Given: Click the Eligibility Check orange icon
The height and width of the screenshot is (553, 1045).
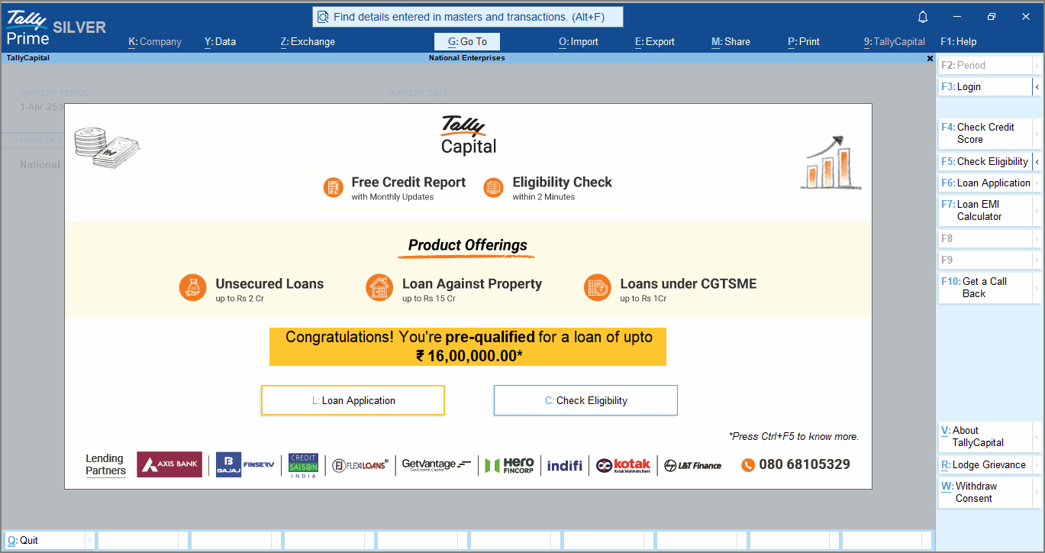Looking at the screenshot, I should tap(494, 187).
